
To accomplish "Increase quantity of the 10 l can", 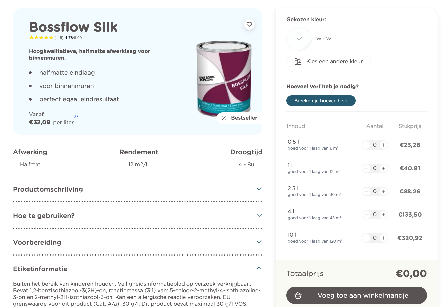I will pos(383,238).
